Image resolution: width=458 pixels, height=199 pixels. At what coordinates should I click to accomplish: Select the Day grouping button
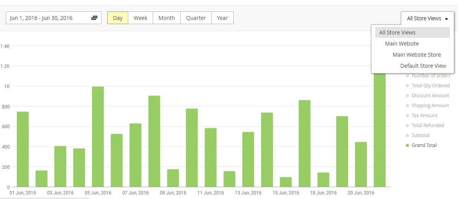coord(118,18)
